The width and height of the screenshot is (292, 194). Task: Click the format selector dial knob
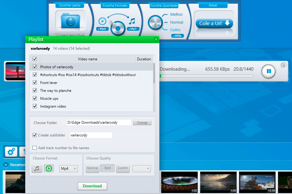tap(118, 28)
